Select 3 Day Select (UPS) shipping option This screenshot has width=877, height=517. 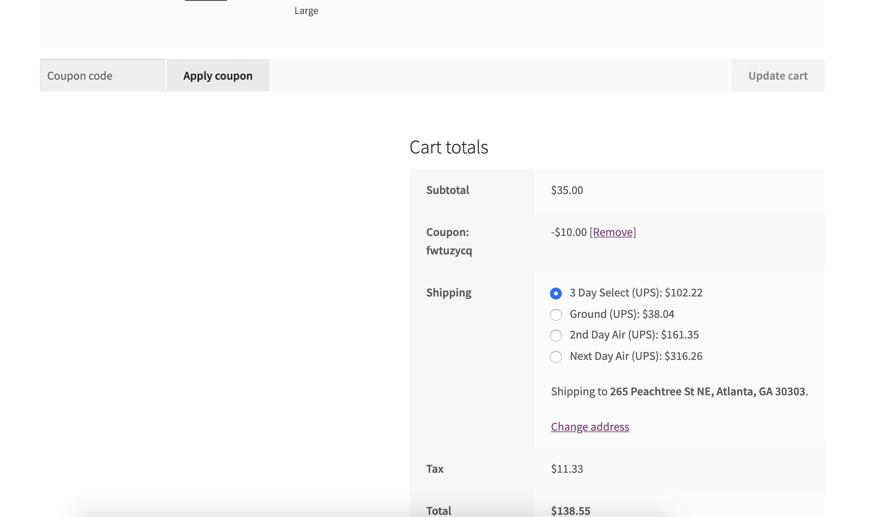coord(556,293)
